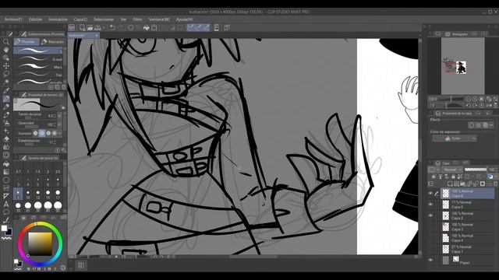The image size is (499, 280).
Task: Click the Undo arrow in toolbar
Action: 112,28
